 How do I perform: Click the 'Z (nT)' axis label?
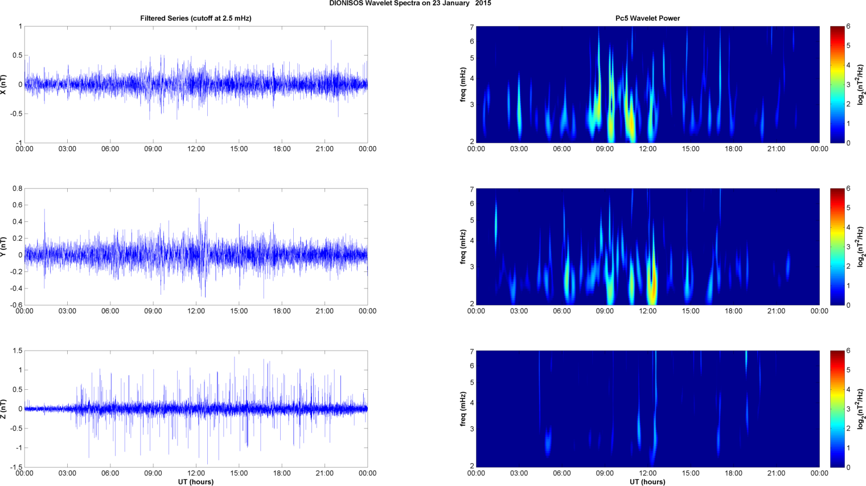tap(4, 409)
